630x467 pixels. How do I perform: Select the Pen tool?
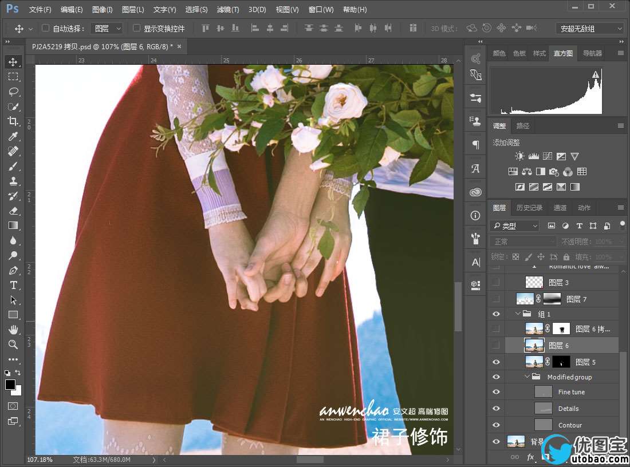pyautogui.click(x=13, y=270)
